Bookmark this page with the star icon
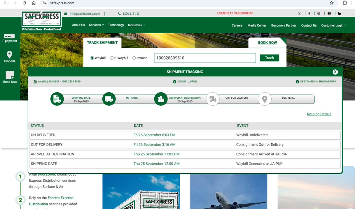The height and width of the screenshot is (209, 355). (x=332, y=3)
